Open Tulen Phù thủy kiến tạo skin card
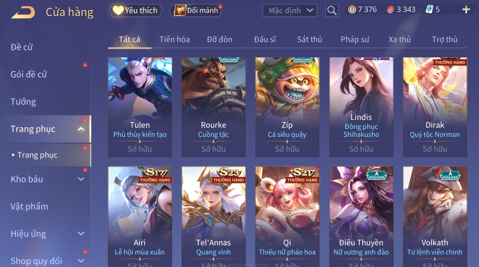This screenshot has width=479, height=267. click(x=140, y=107)
